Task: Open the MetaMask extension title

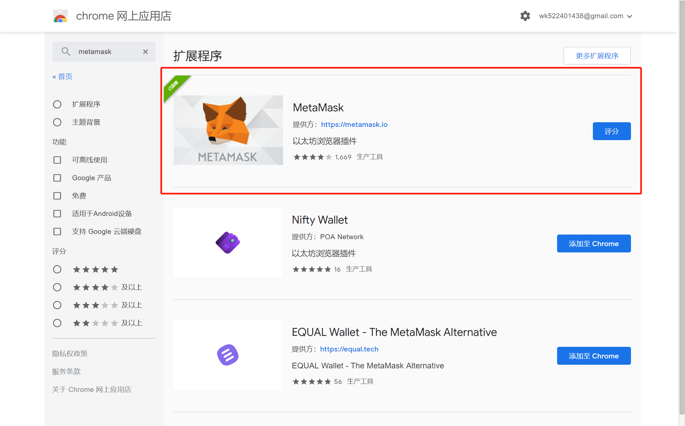Action: point(318,107)
